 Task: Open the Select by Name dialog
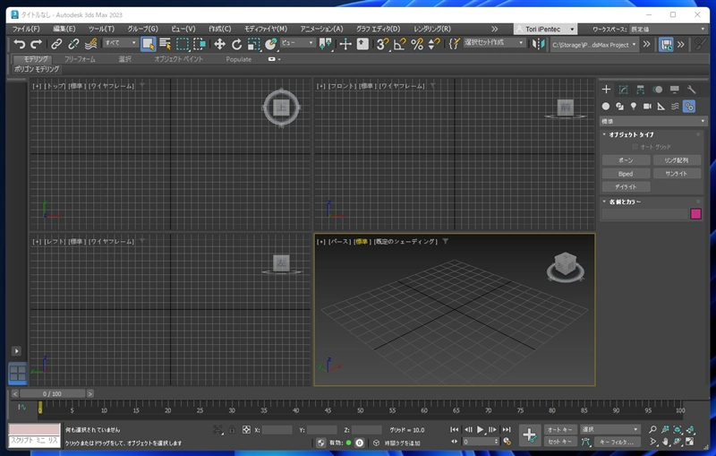[166, 44]
